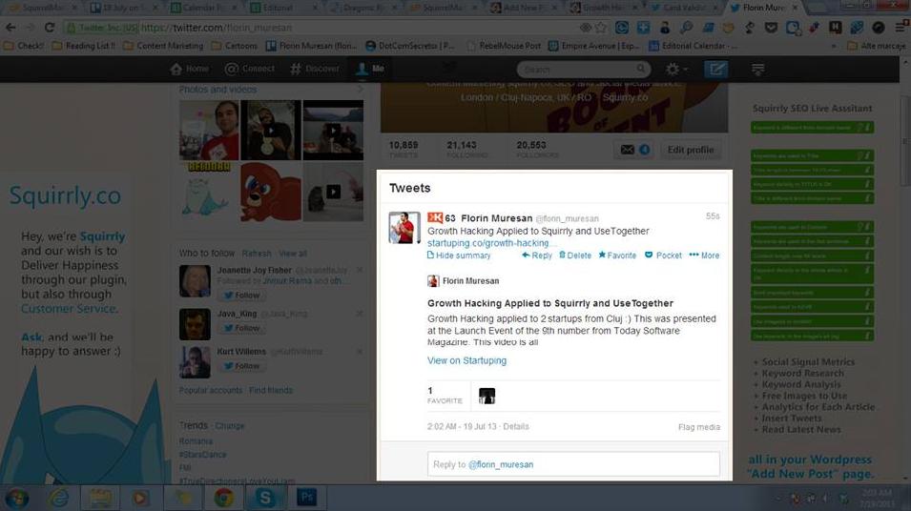This screenshot has height=511, width=911.
Task: Open Skype from the taskbar
Action: 265,498
